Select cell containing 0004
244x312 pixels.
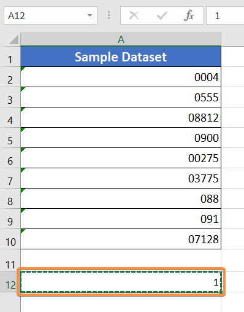pos(121,77)
